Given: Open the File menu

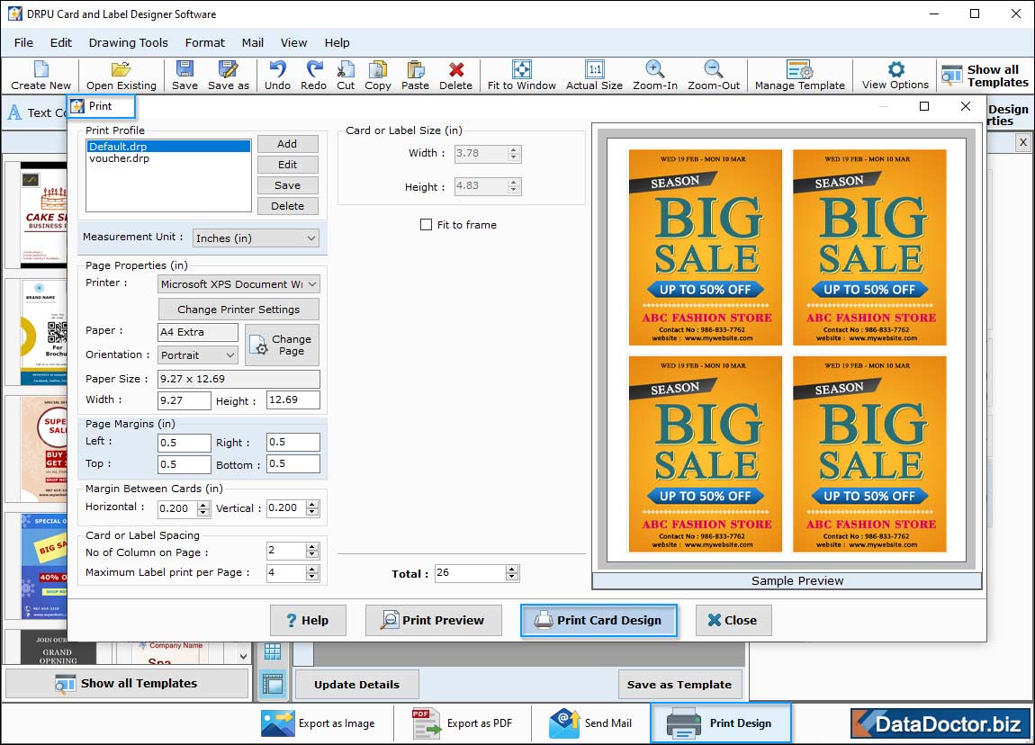Looking at the screenshot, I should point(23,43).
